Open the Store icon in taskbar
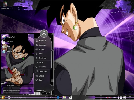The height and width of the screenshot is (100, 134). [x=71, y=97]
